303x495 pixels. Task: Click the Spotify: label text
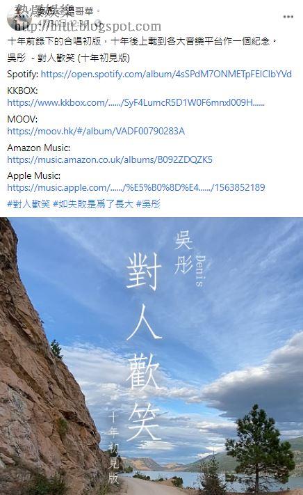pos(23,74)
